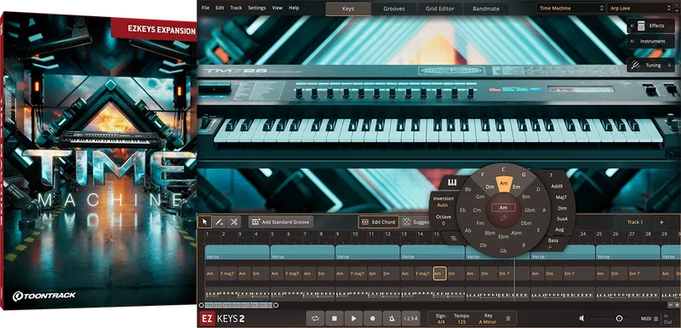Click the highlighted Am chord block in timeline
The height and width of the screenshot is (328, 681).
coord(439,273)
